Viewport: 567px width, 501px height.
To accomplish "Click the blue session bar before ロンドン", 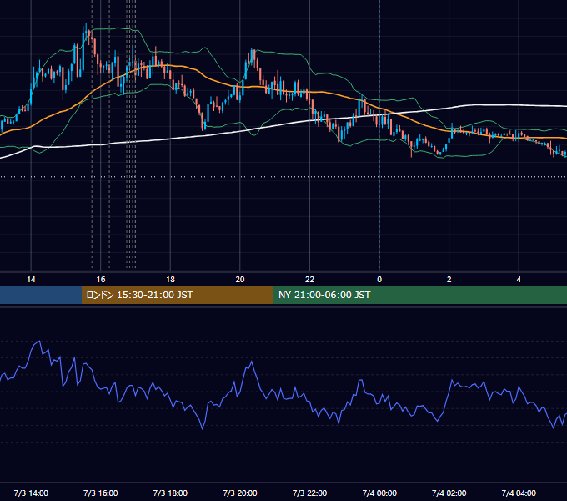I will coord(41,295).
